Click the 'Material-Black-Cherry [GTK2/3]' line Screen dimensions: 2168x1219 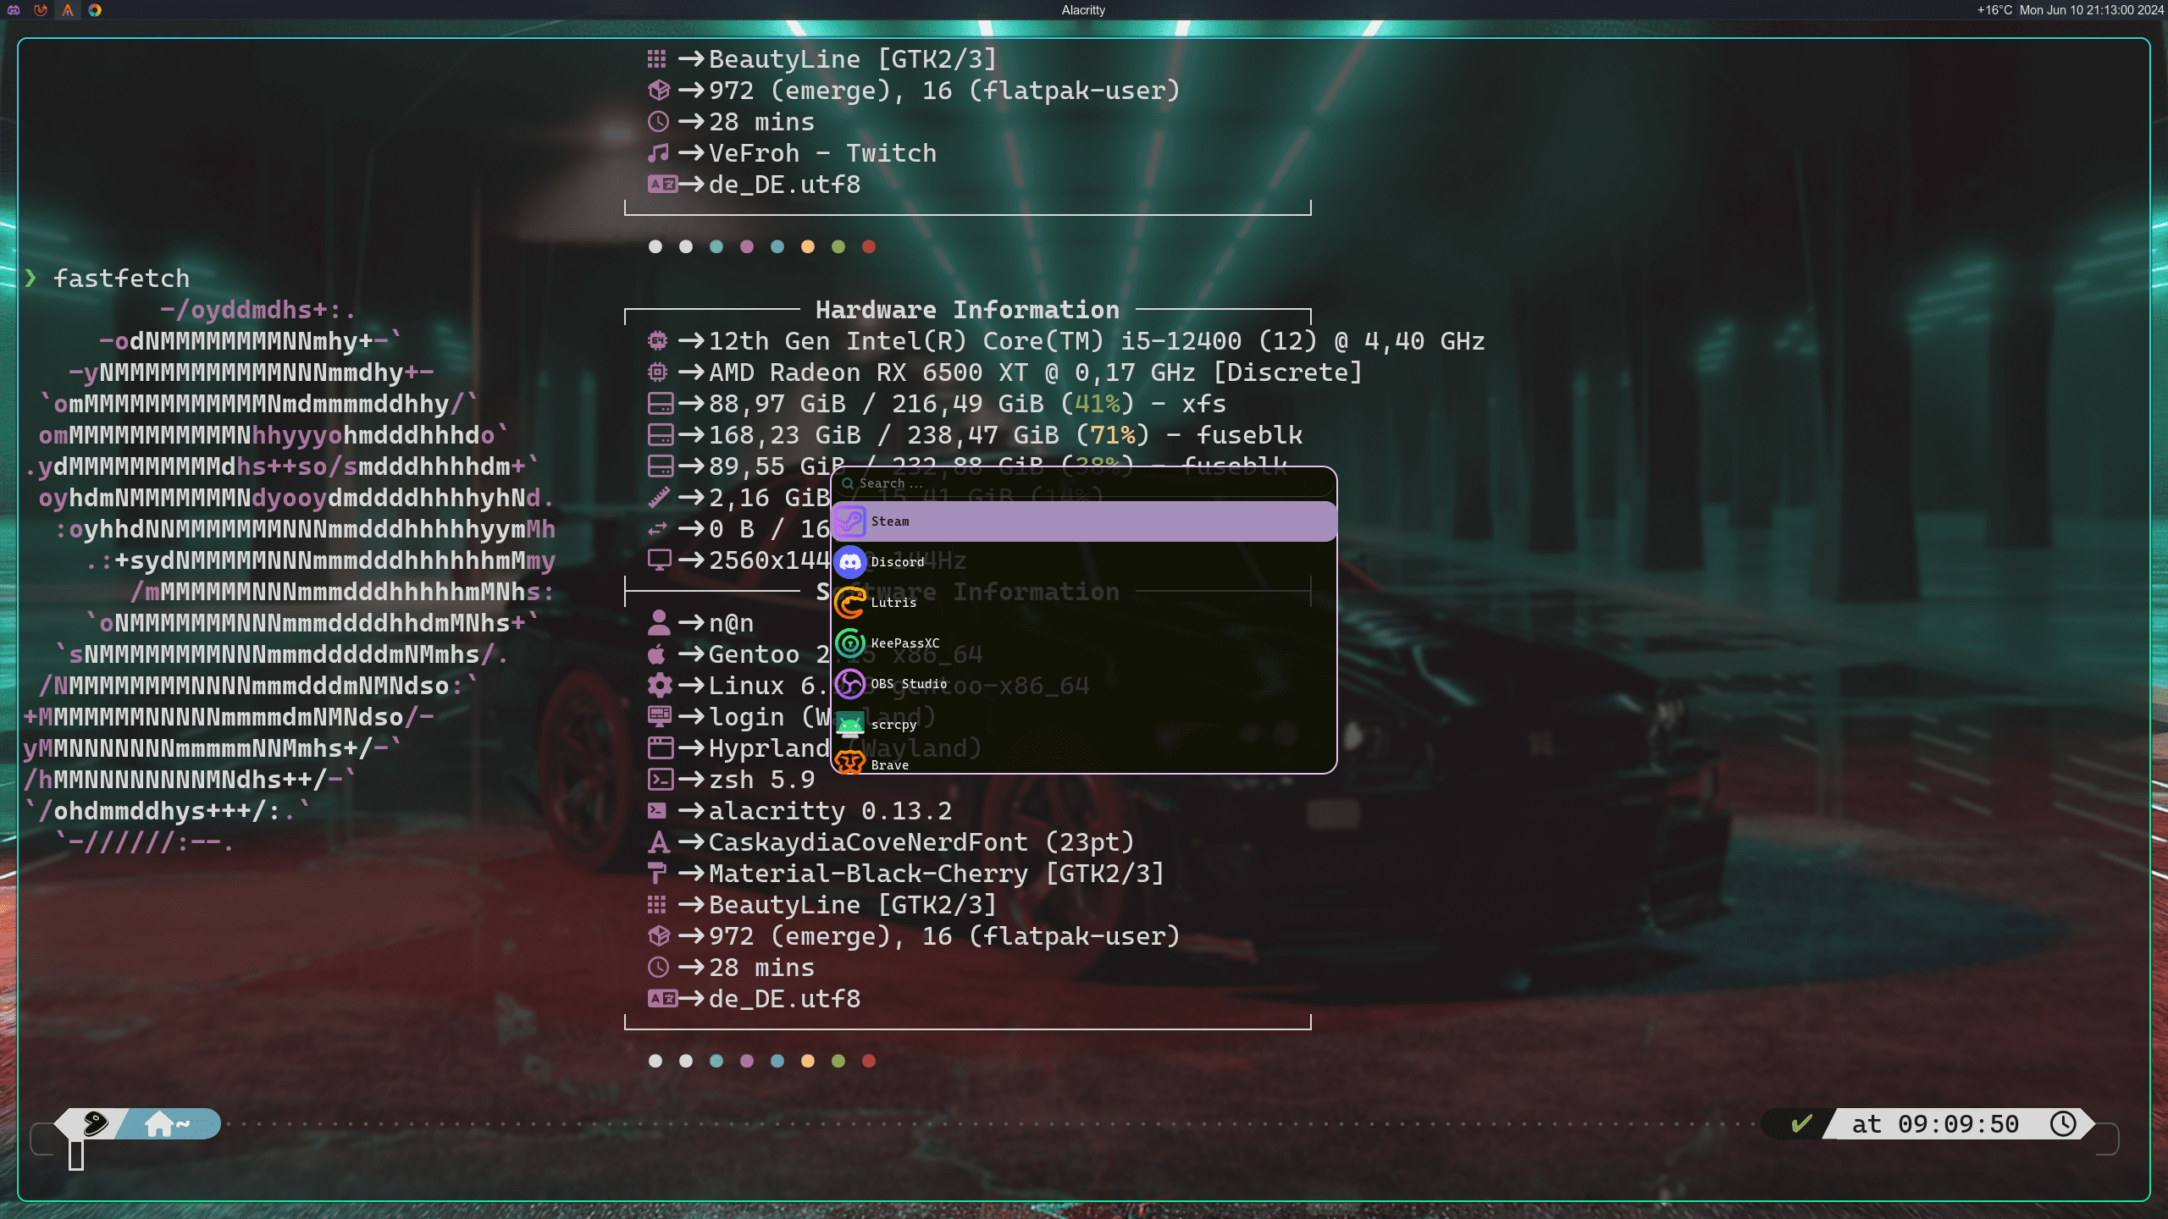(936, 874)
